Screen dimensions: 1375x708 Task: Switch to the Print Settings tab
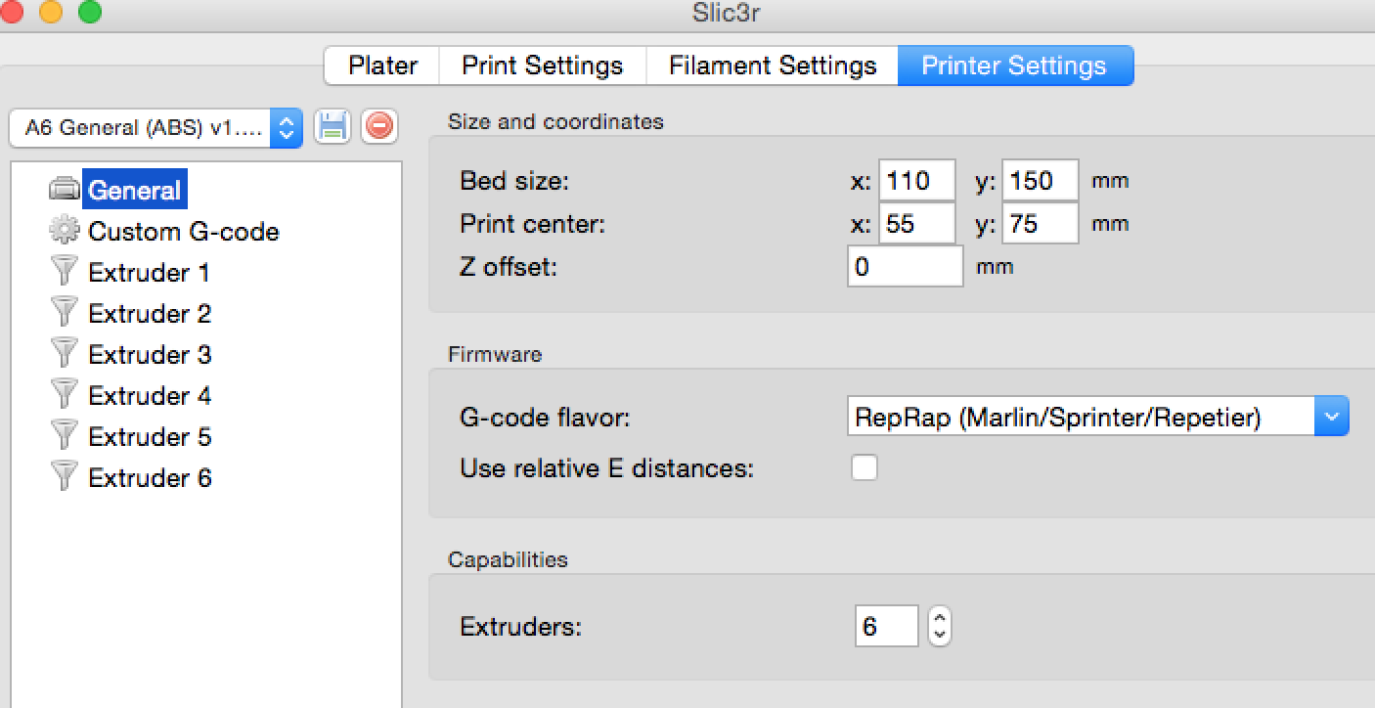pos(542,66)
